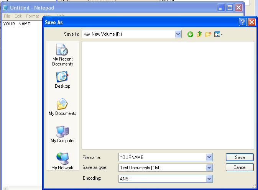This screenshot has width=258, height=190.
Task: Expand the Encoding ANSI dropdown
Action: pyautogui.click(x=209, y=179)
